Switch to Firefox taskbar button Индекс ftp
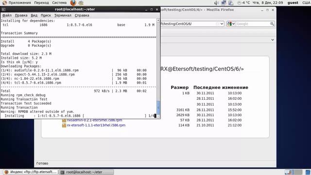Screen dimensions: 311x175 click(31, 172)
